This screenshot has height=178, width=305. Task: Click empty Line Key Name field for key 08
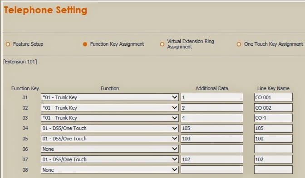pyautogui.click(x=273, y=170)
